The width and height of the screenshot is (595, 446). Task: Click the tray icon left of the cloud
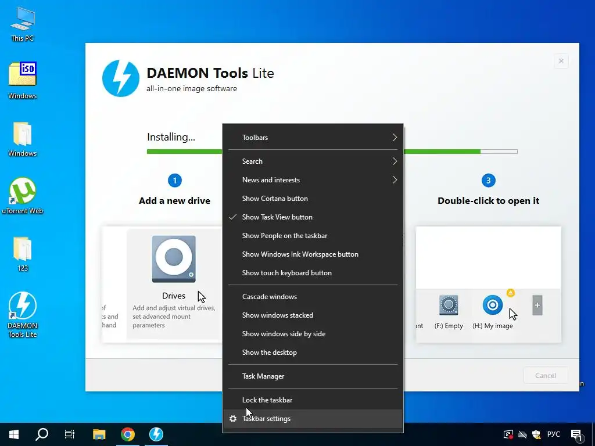click(508, 434)
